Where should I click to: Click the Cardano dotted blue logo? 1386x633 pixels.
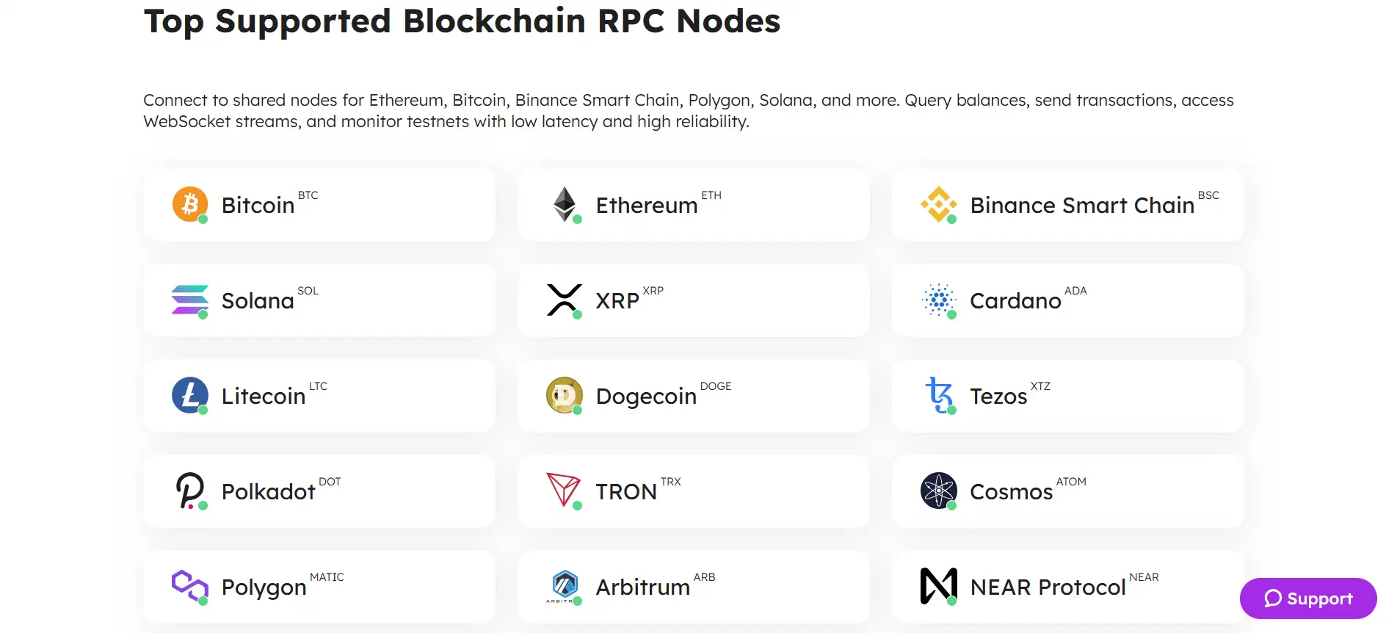[939, 300]
